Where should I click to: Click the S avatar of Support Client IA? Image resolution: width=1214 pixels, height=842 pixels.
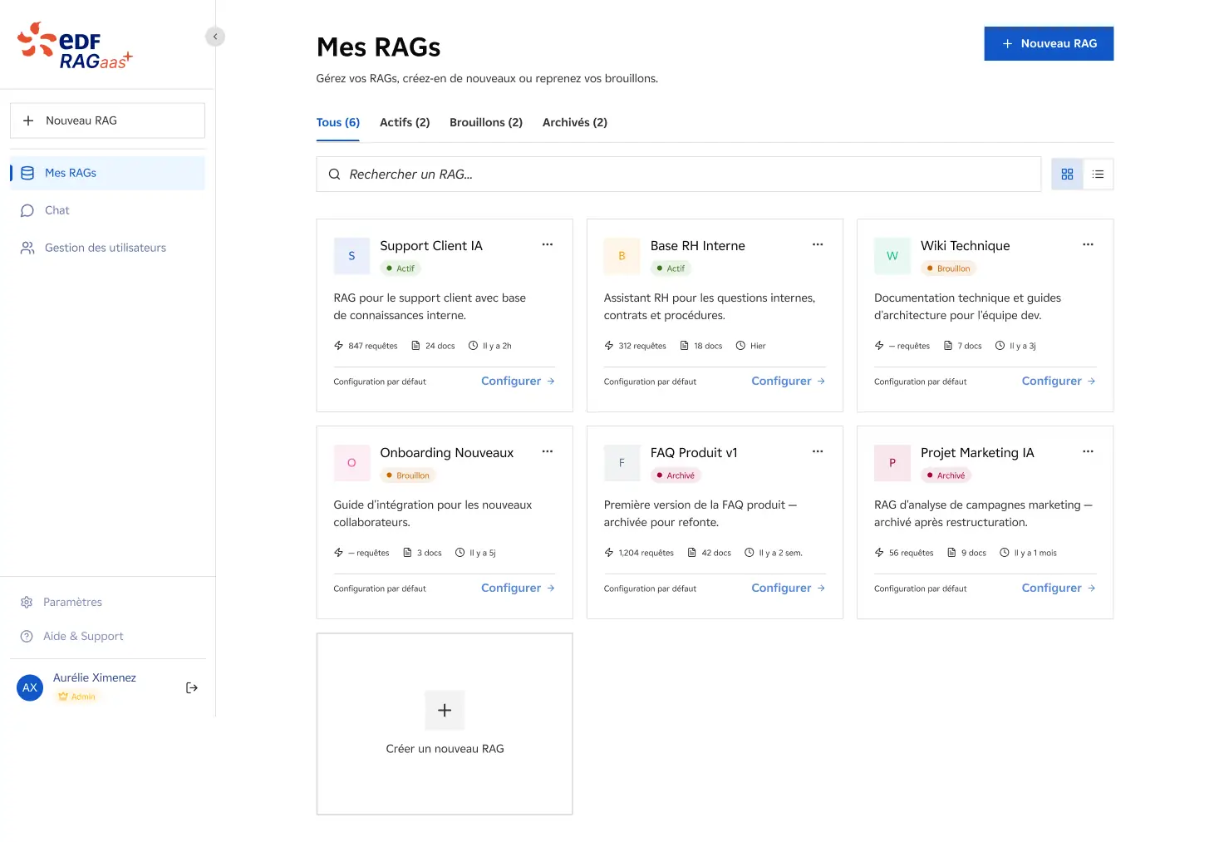(351, 256)
